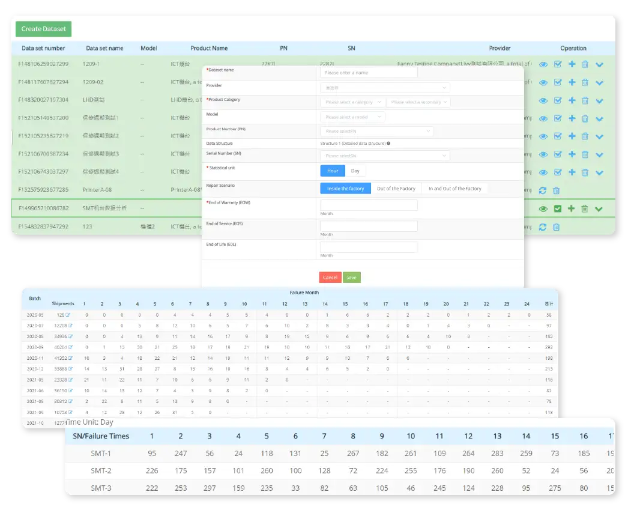Choose the Out of the Factory repair scenario
Image resolution: width=631 pixels, height=513 pixels.
click(396, 189)
